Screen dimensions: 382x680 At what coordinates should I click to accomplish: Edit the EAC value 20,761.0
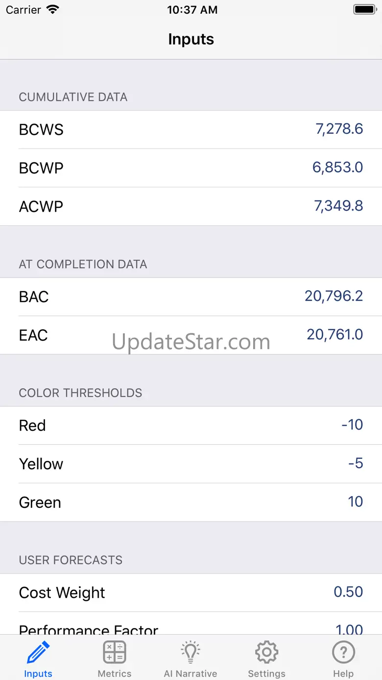334,335
